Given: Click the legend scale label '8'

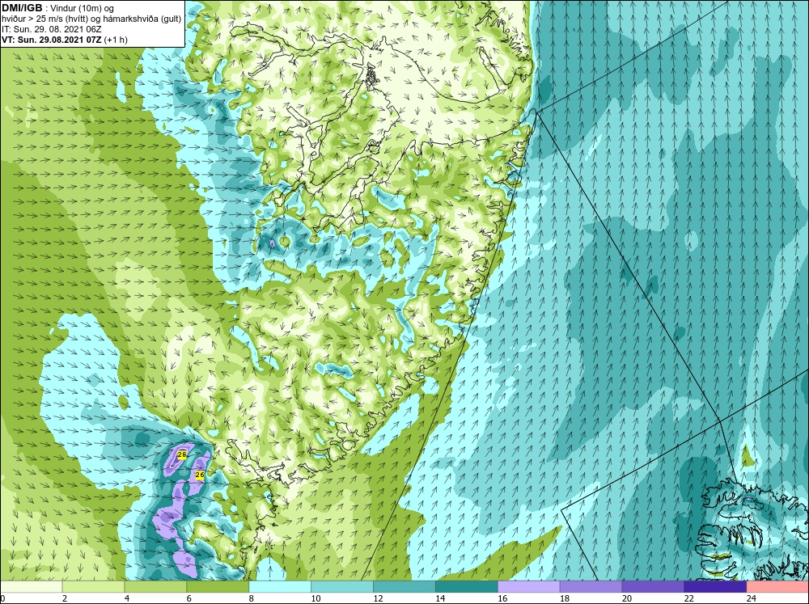Looking at the screenshot, I should tap(252, 598).
